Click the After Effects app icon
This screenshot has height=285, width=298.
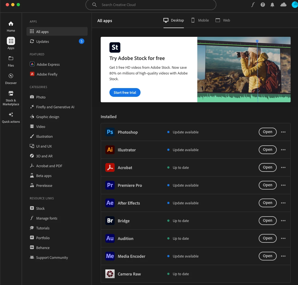[110, 203]
